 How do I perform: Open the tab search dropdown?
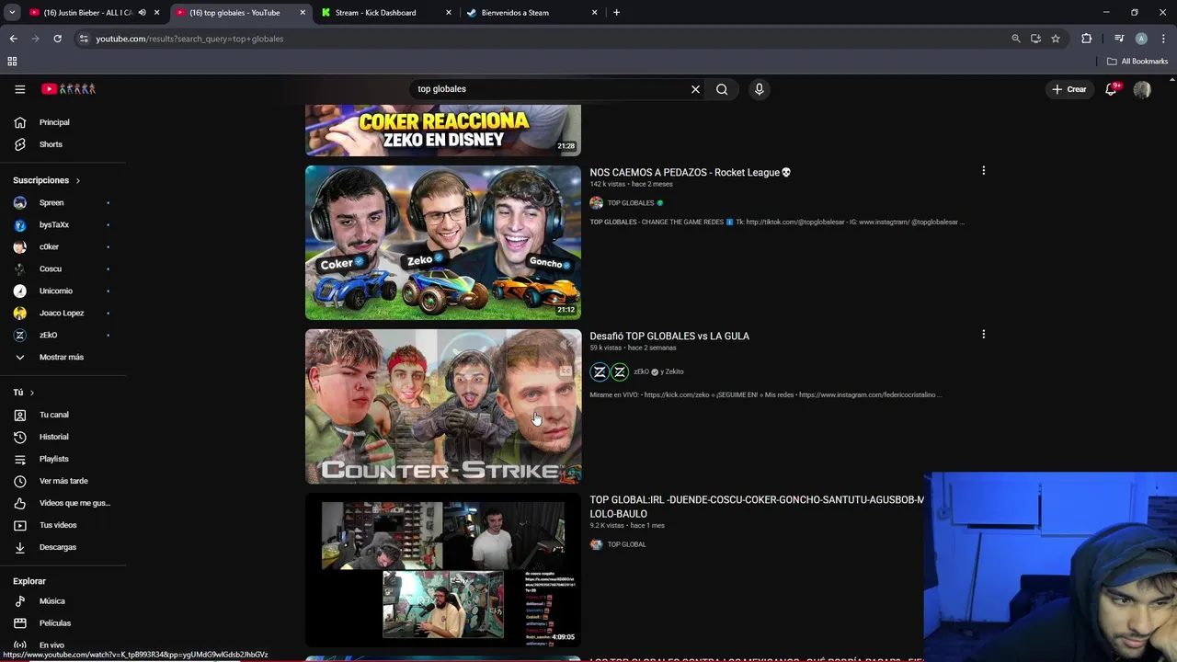tap(12, 13)
